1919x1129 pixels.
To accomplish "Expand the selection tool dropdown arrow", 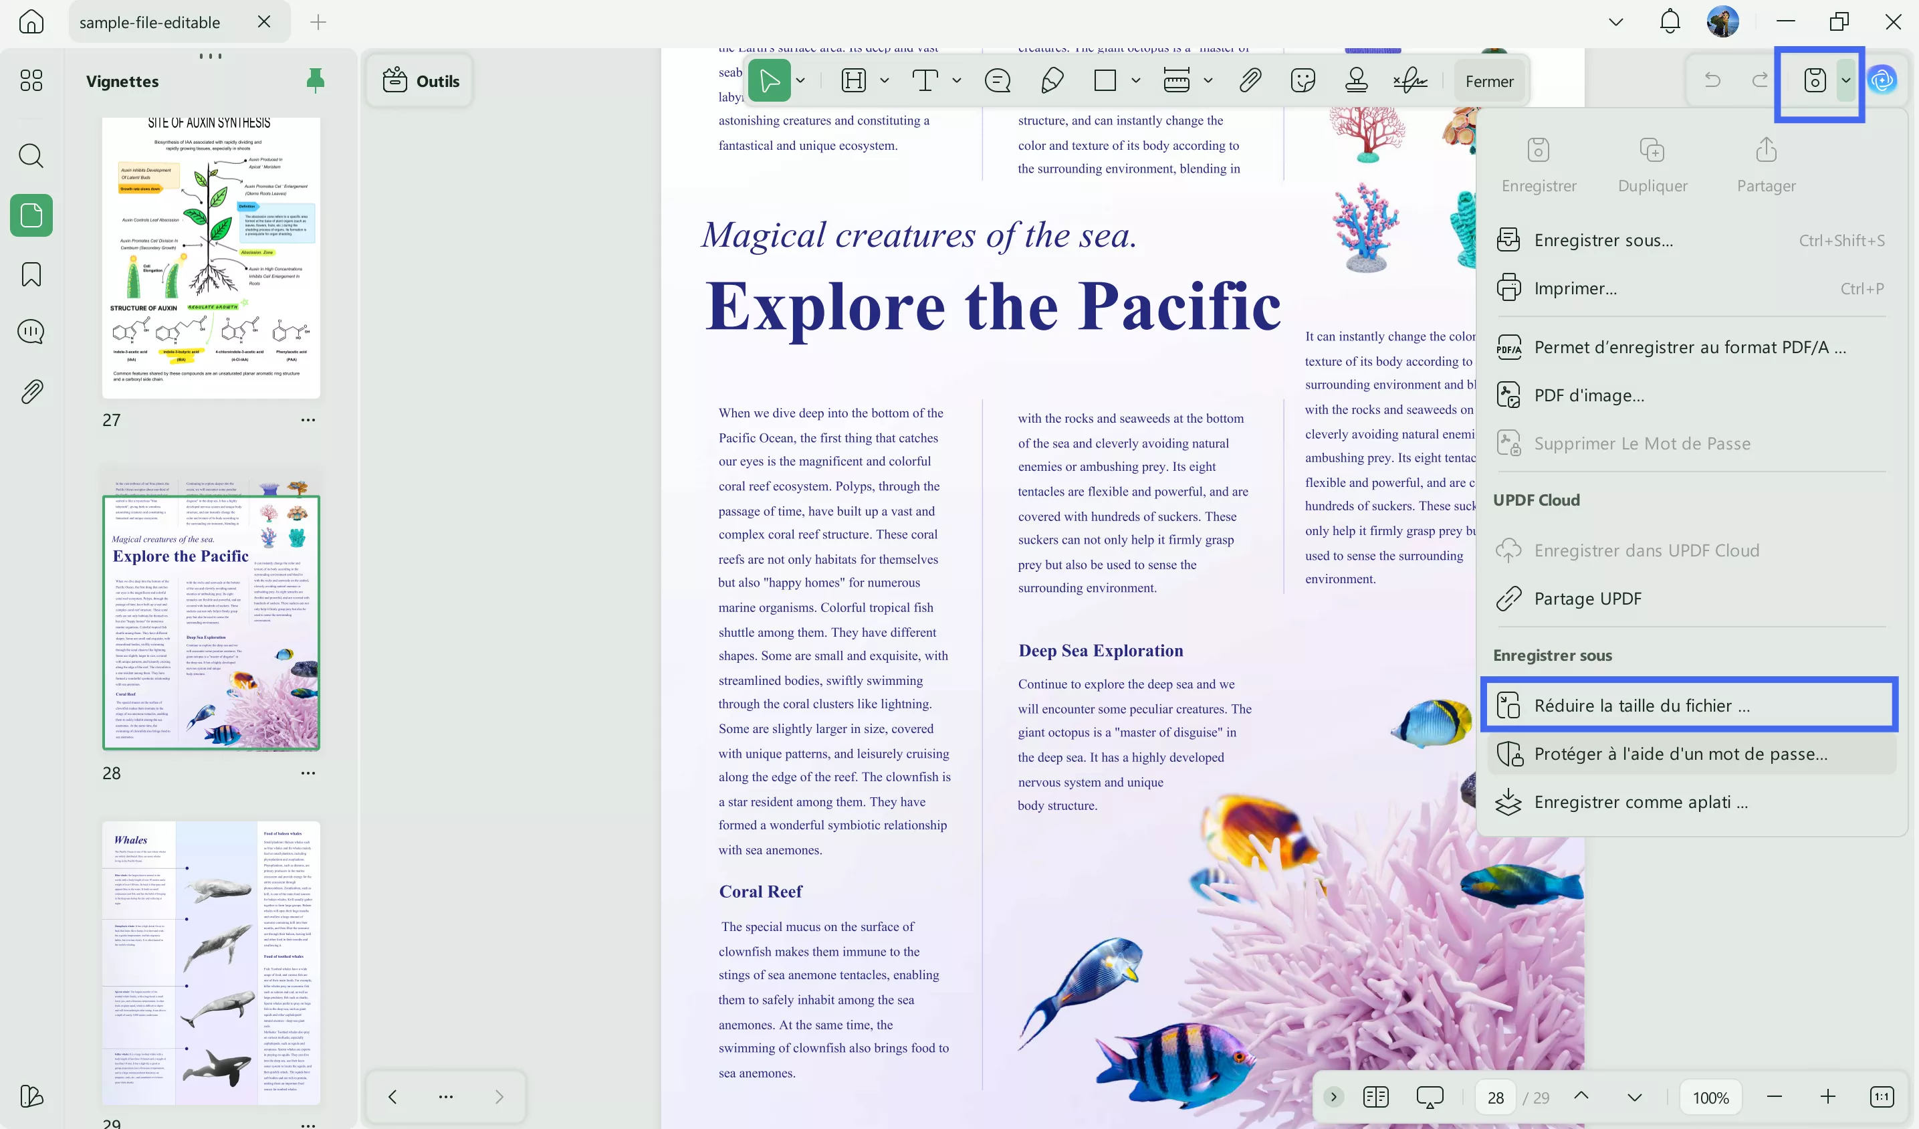I will click(x=800, y=80).
